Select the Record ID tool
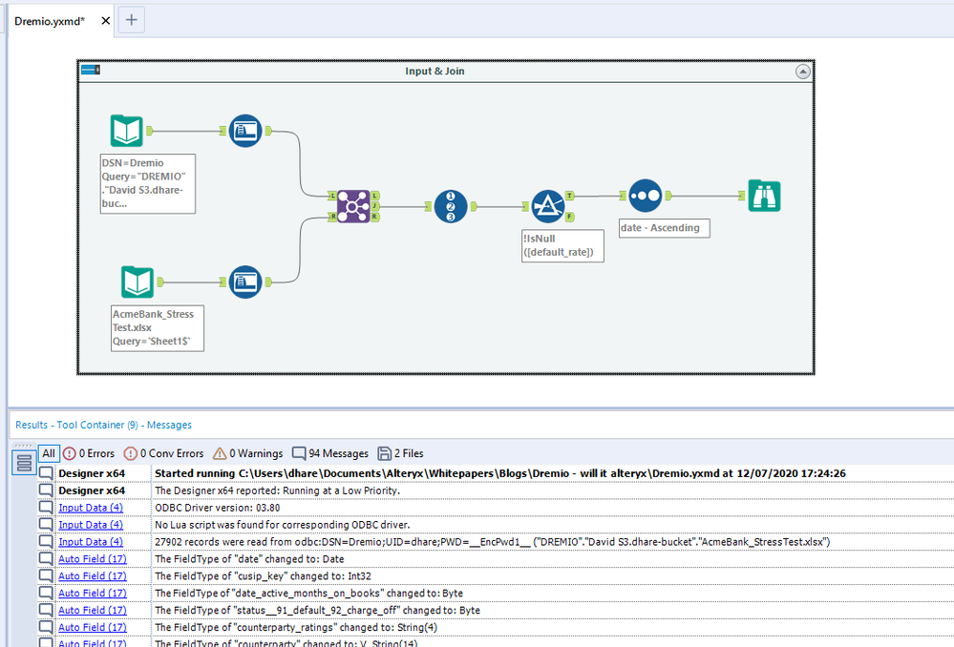 [450, 206]
